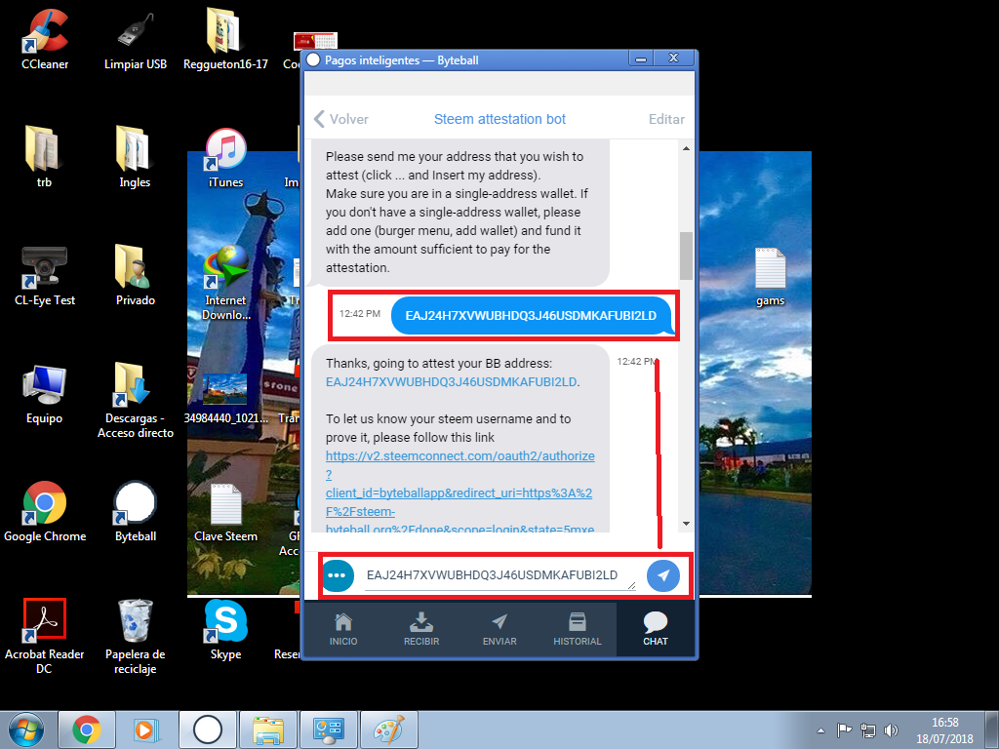Focus the chat message input field

point(499,575)
